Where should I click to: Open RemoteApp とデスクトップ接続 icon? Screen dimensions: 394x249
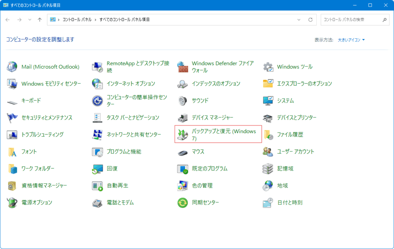(97, 67)
